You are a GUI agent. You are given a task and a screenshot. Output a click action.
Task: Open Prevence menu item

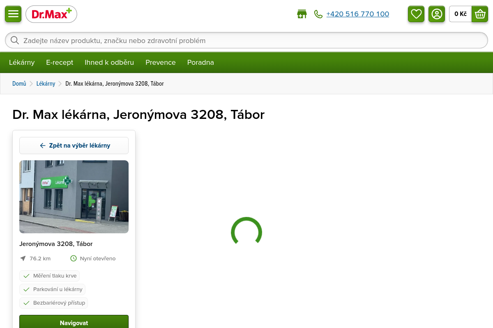[161, 62]
